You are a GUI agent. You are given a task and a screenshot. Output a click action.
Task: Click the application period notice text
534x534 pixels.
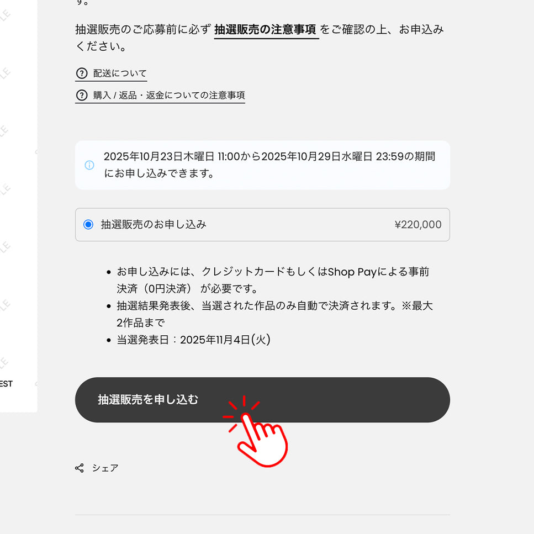(x=269, y=165)
